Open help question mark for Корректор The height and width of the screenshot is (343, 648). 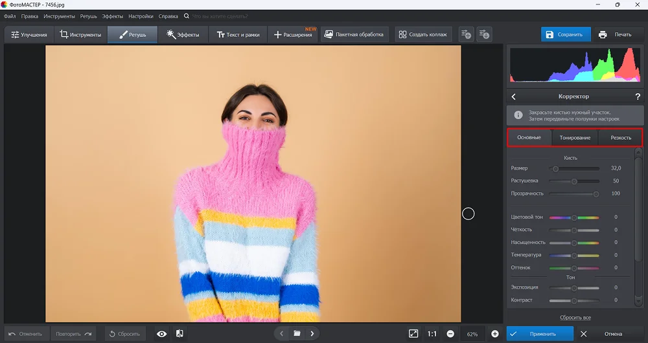(x=638, y=96)
